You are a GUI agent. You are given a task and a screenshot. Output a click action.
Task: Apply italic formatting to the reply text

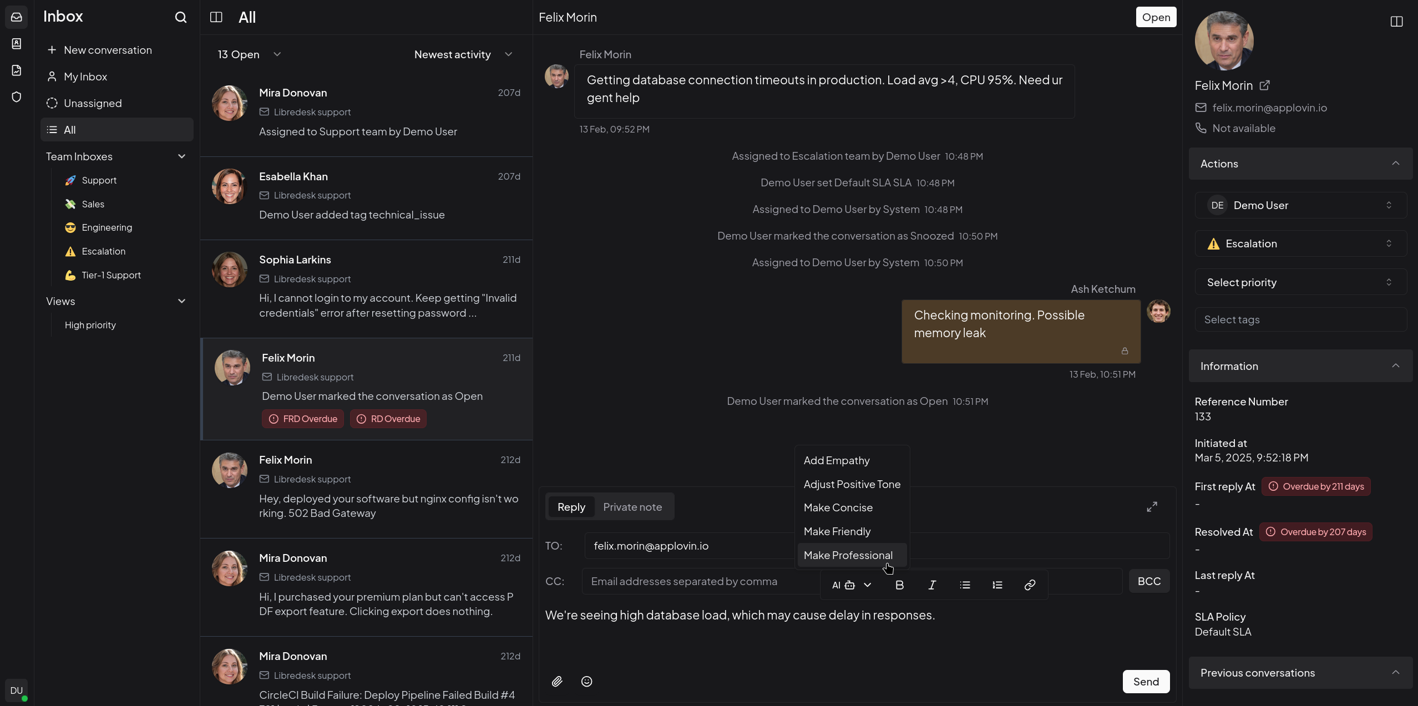point(931,585)
